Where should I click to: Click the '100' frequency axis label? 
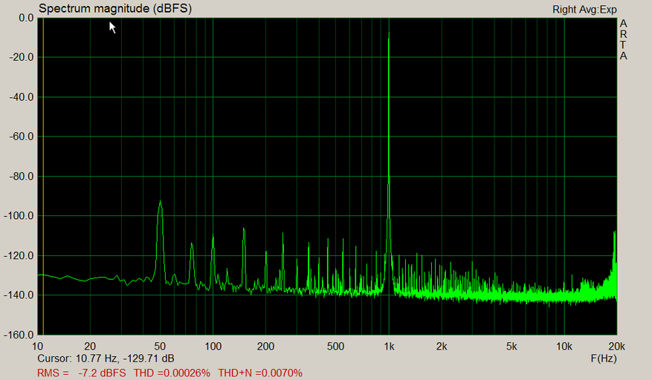[x=213, y=347]
